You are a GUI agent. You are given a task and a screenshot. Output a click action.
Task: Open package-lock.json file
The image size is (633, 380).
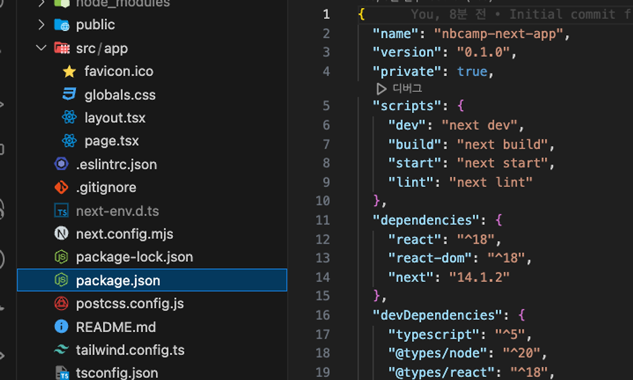click(135, 257)
